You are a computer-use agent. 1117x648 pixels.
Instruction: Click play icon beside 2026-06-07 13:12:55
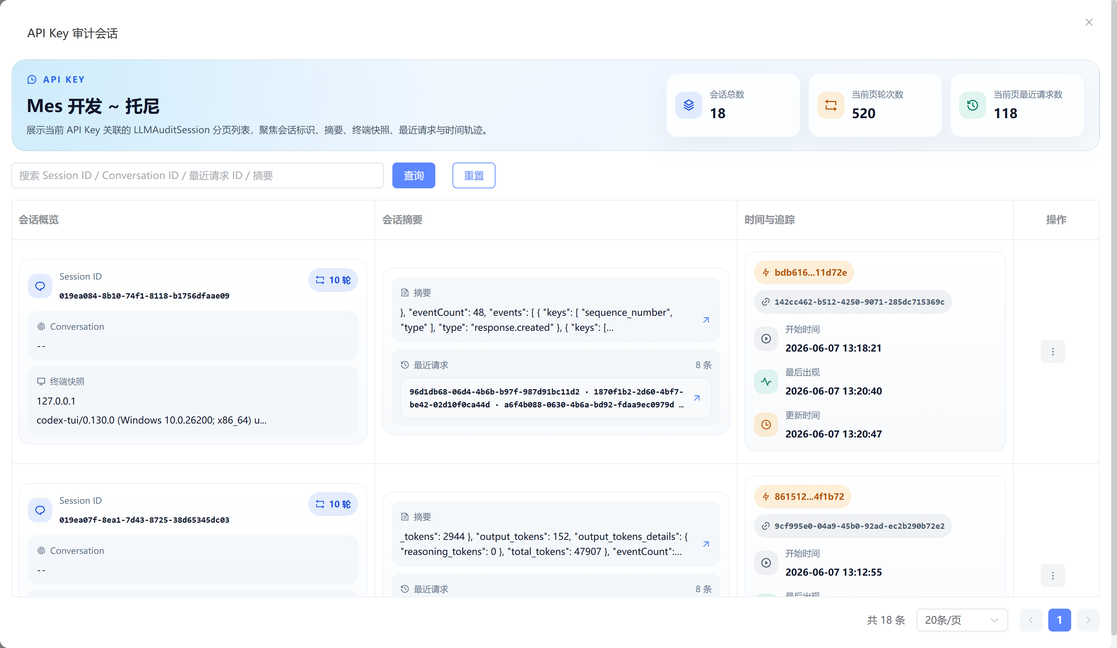766,563
